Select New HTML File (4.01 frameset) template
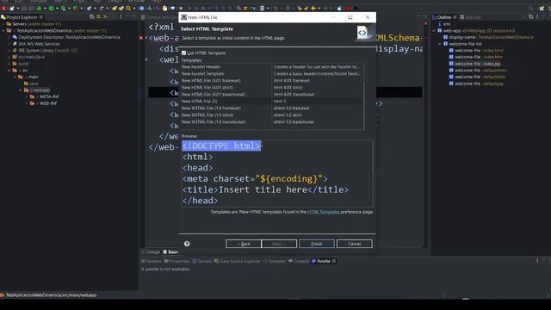The height and width of the screenshot is (310, 551). (x=272, y=80)
